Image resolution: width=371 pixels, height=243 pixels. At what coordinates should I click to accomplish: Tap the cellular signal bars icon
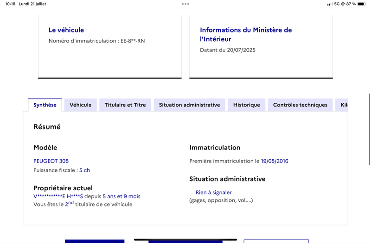tap(330, 4)
